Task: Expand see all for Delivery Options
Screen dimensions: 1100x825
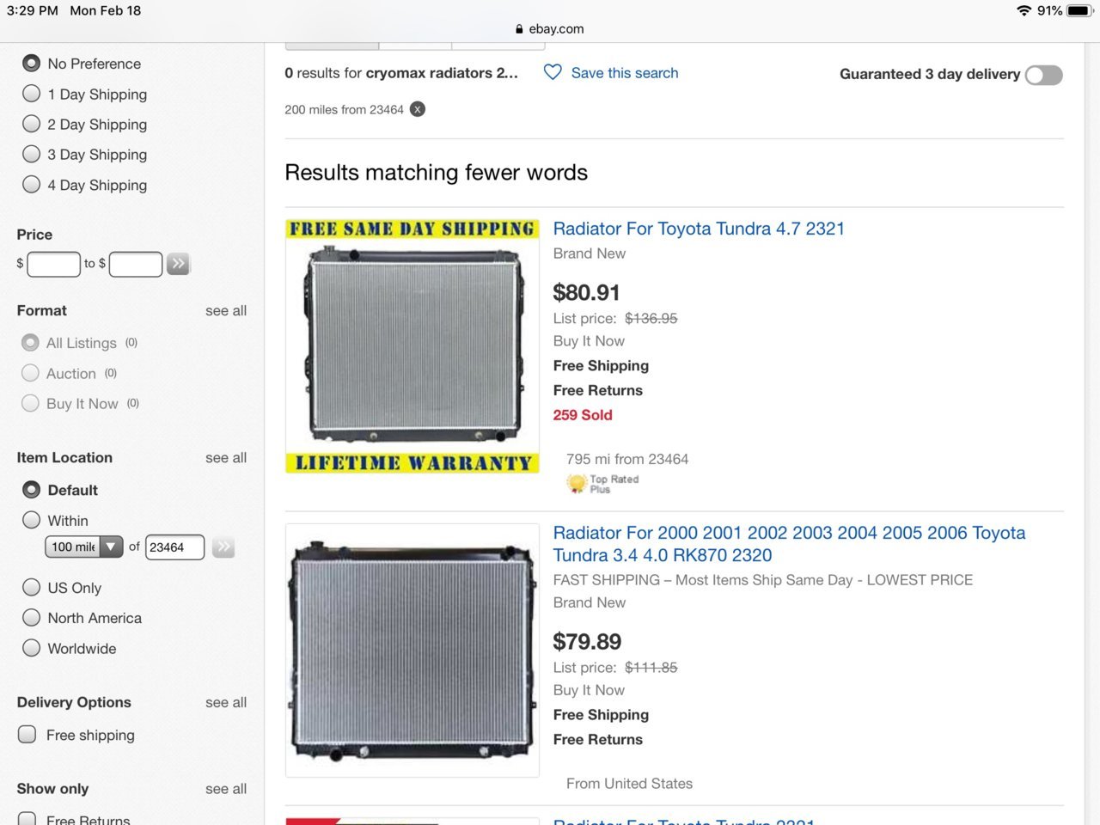Action: 225,702
